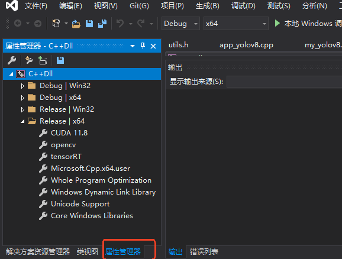
Task: Collapse the C++Dll project node
Action: (x=11, y=74)
